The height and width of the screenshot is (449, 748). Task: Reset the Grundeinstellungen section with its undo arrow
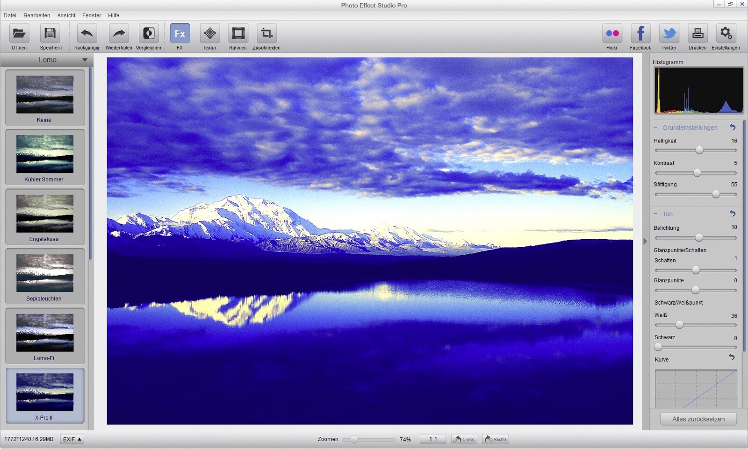pos(733,127)
